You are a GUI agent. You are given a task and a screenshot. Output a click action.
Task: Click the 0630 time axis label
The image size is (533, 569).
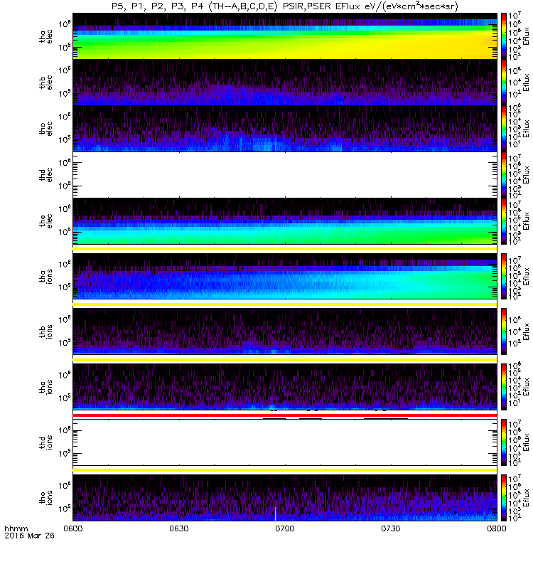click(x=179, y=528)
